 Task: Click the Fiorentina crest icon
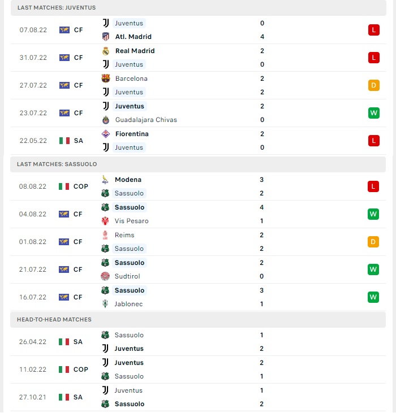pos(106,134)
